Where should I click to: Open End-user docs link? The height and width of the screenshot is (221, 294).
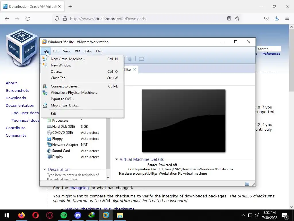click(25, 113)
